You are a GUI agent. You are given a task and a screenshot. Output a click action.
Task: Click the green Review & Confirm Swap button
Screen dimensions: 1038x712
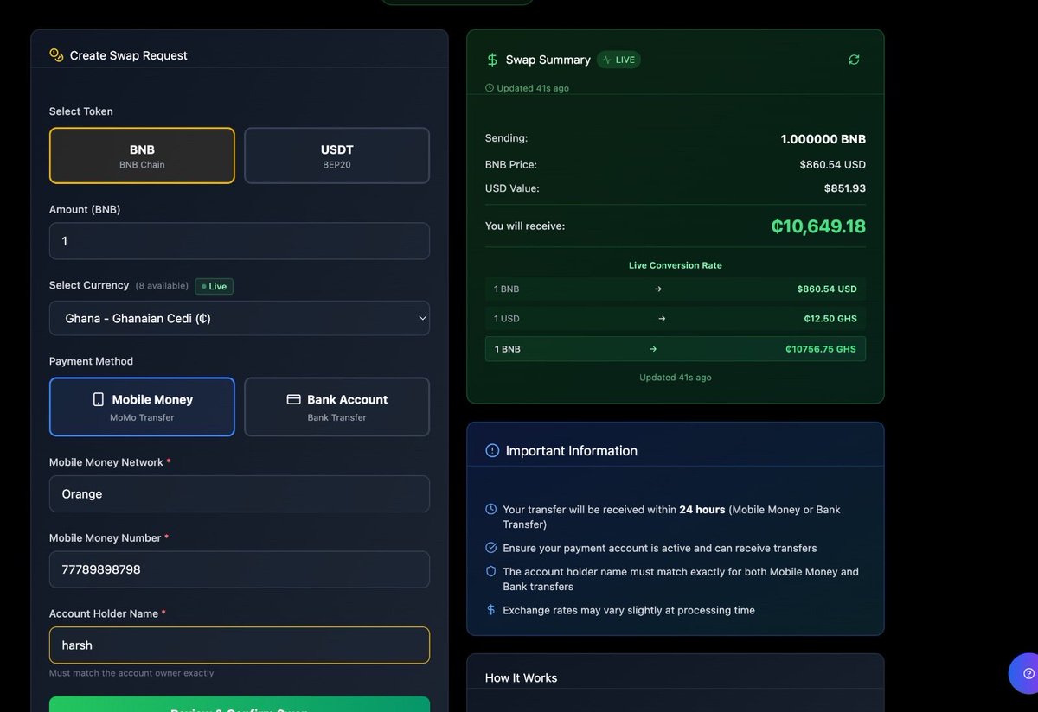click(x=240, y=705)
